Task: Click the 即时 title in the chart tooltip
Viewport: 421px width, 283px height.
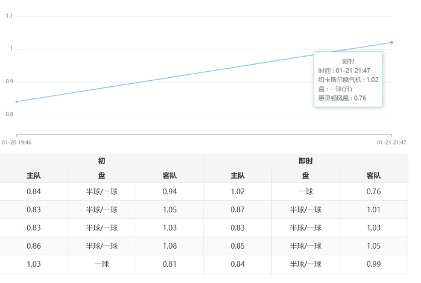Action: pos(348,62)
